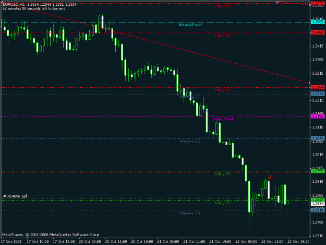This screenshot has height=245, width=326.
Task: Click the 1.3365 price scale value
Action: (318, 60)
